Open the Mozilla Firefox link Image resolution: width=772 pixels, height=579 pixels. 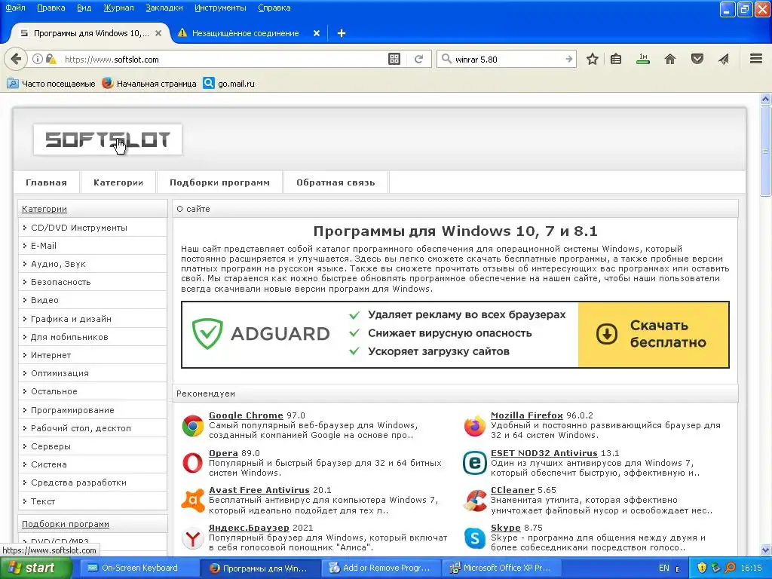point(527,415)
